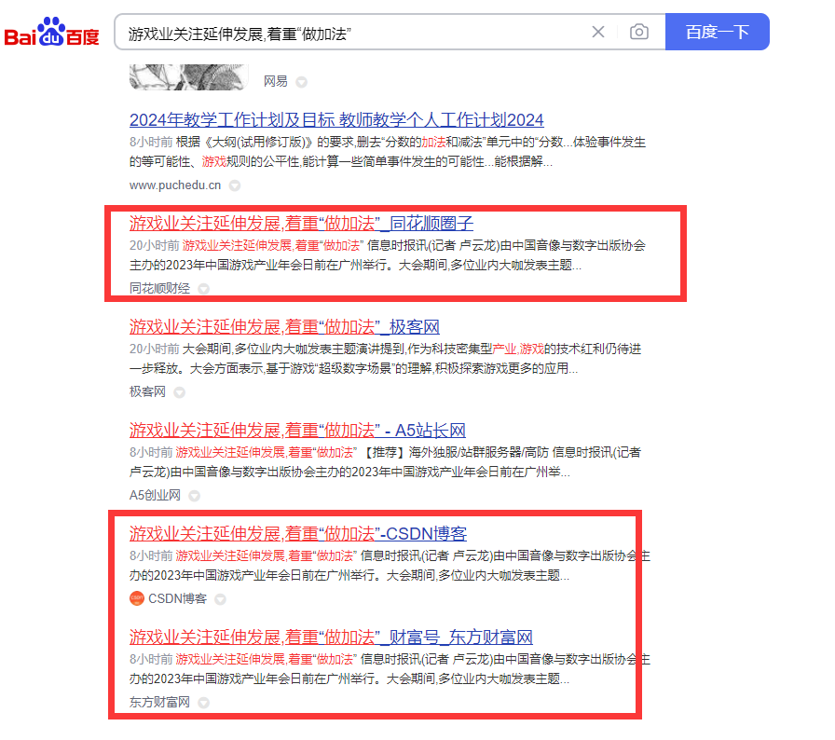Screen dimensions: 835x740
Task: Open image search via camera icon
Action: (x=639, y=32)
